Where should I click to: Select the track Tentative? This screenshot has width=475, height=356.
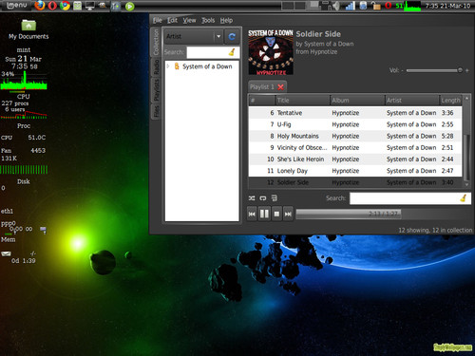[x=355, y=113]
